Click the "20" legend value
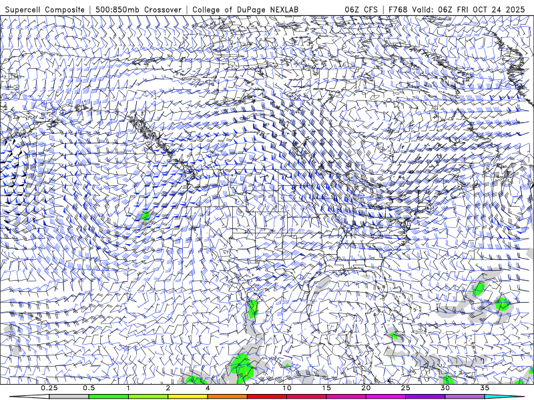 coord(366,388)
